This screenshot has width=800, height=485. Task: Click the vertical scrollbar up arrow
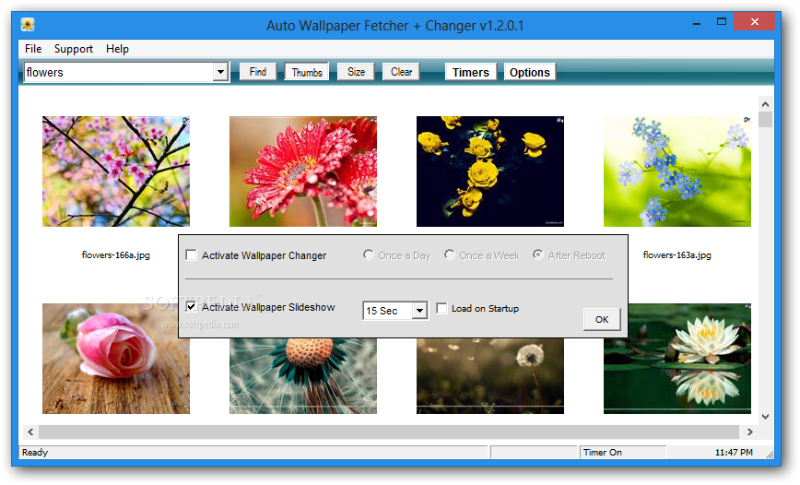pos(765,104)
